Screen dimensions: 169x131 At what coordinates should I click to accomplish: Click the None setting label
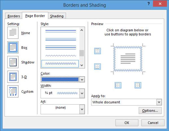[x=25, y=33]
